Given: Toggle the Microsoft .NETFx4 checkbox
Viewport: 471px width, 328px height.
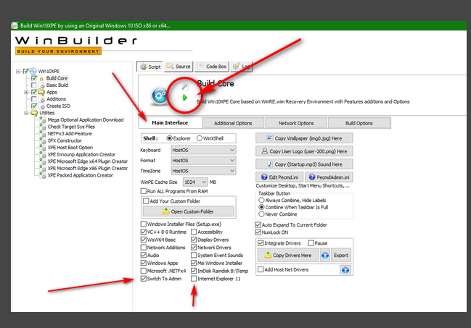Looking at the screenshot, I should (x=144, y=271).
